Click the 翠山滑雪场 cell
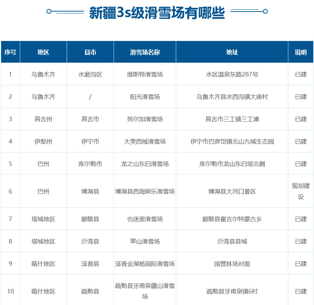Viewport: 314px width, 305px height. [145, 241]
